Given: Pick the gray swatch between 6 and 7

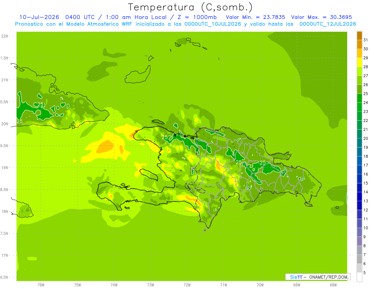Looking at the screenshot, I should [359, 259].
